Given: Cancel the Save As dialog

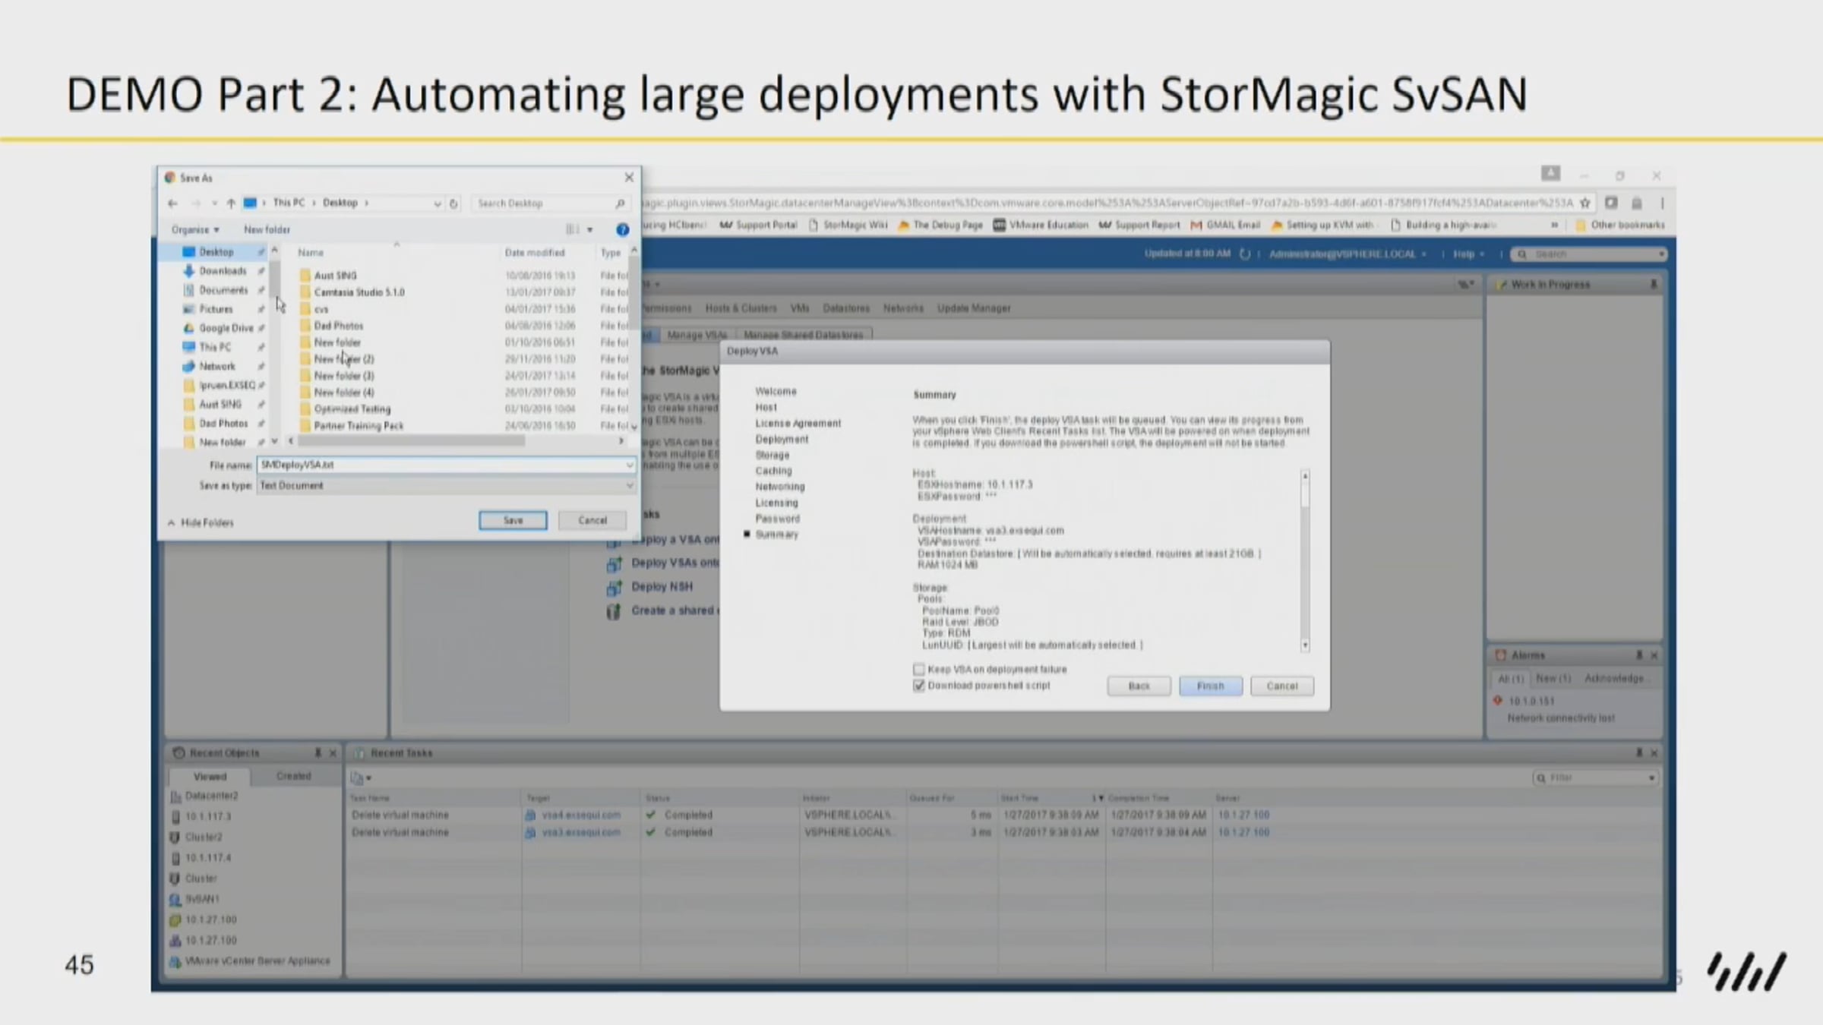Looking at the screenshot, I should click(592, 521).
